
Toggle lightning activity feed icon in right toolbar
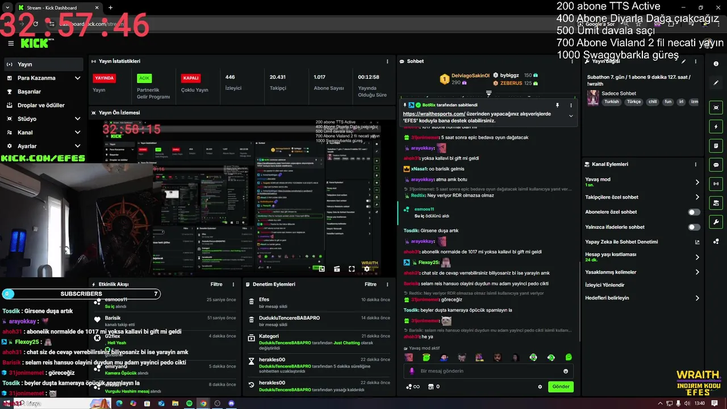[x=716, y=127]
